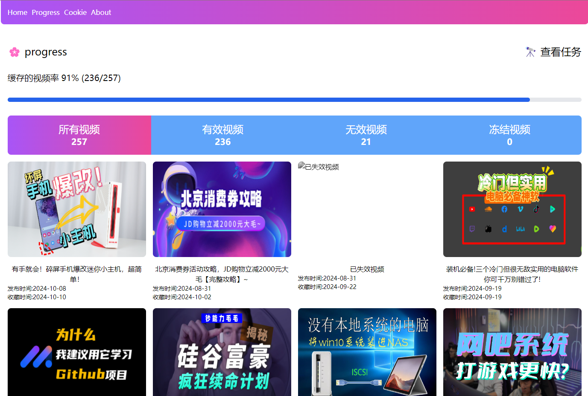588x396 pixels.
Task: Open the 北京消费券攻略 video thumbnail
Action: point(222,209)
